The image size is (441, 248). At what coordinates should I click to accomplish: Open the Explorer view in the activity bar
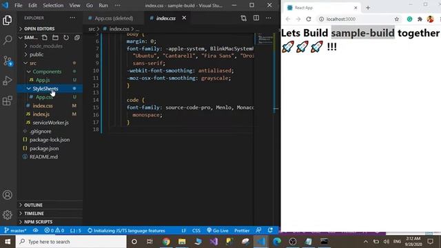point(8,20)
